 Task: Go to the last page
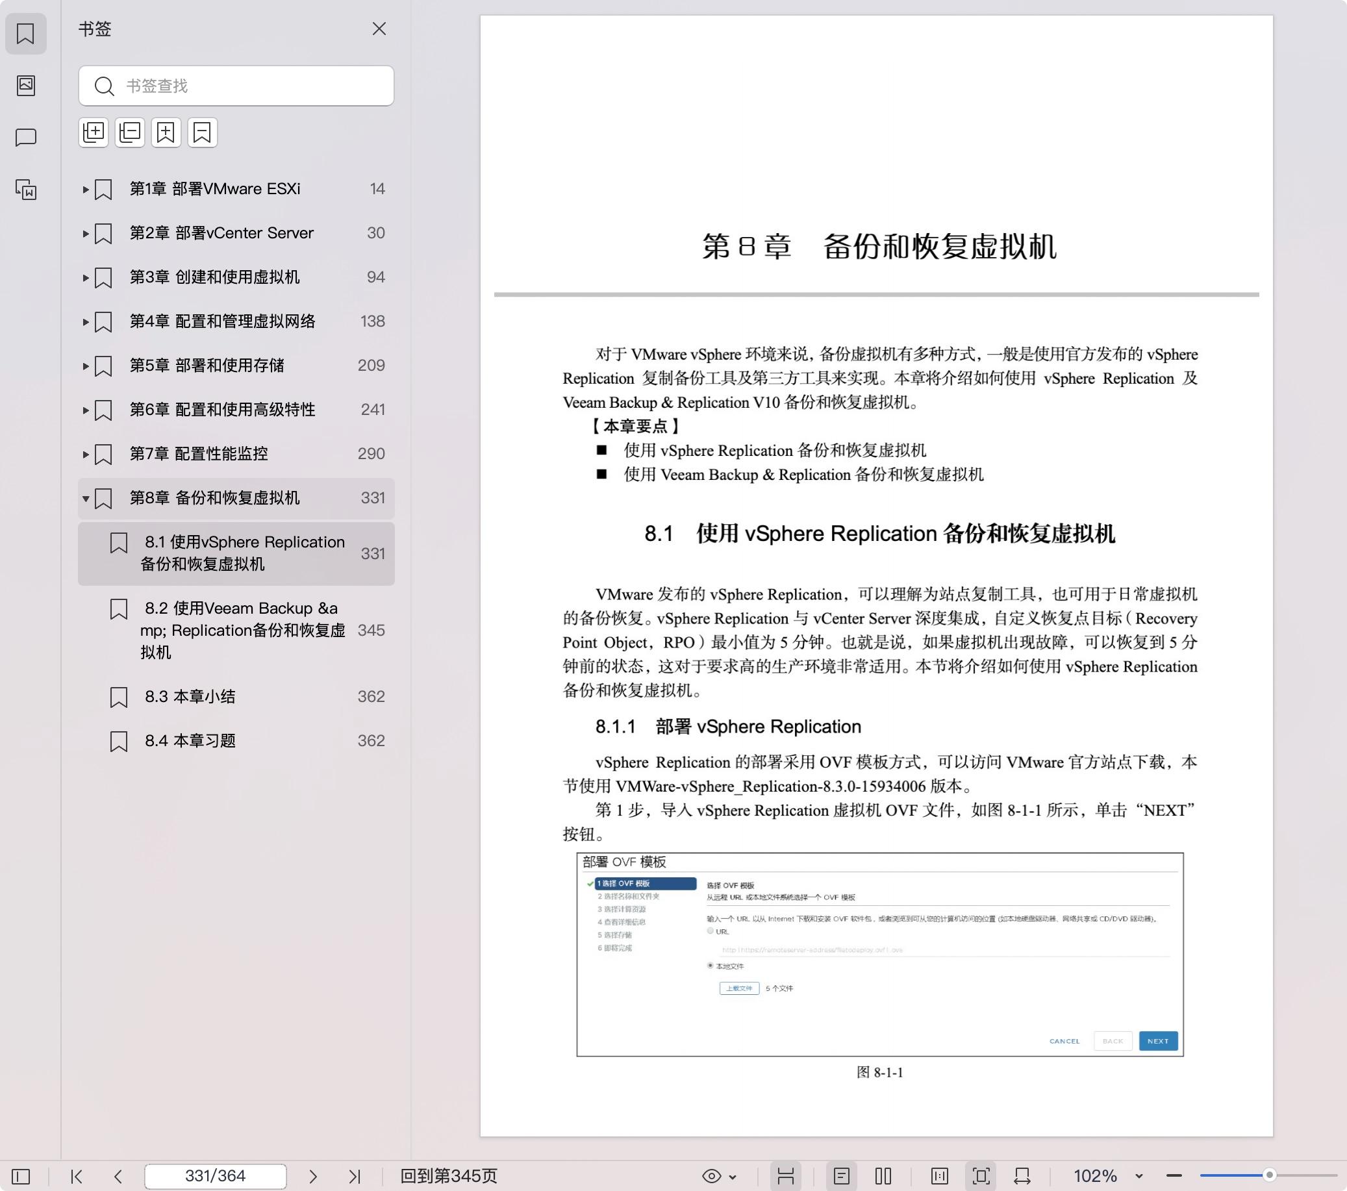pos(355,1176)
